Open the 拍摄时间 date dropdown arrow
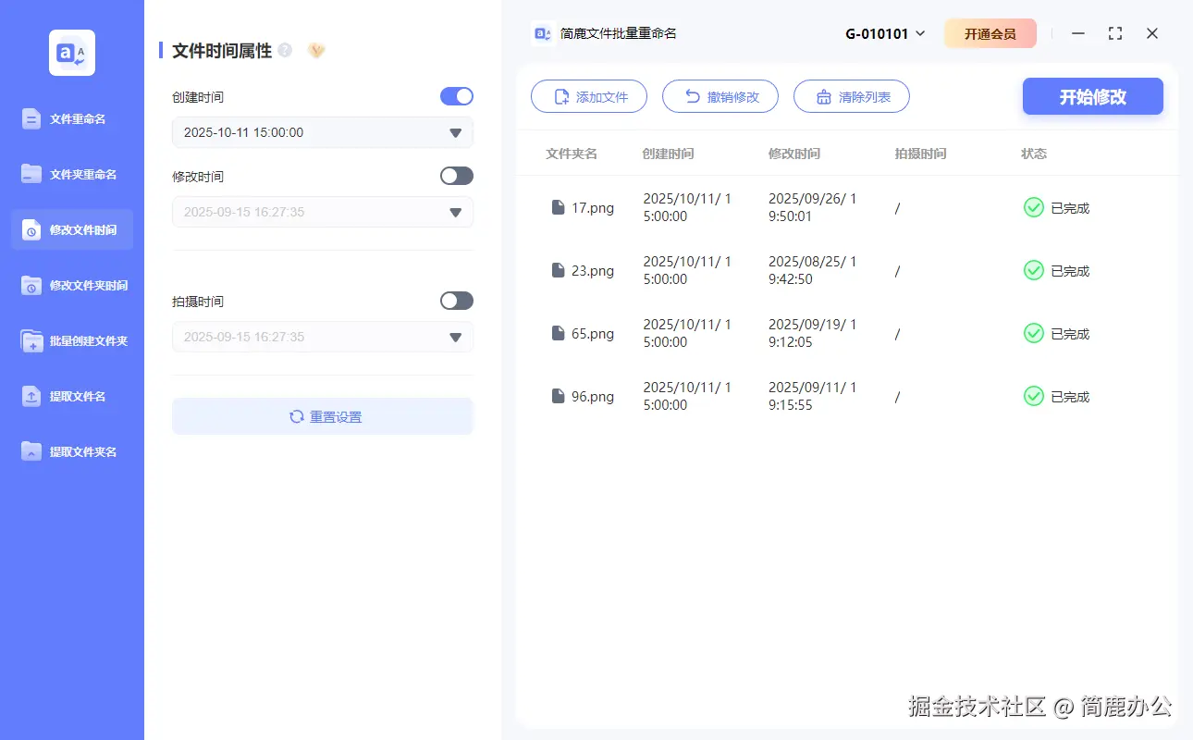The width and height of the screenshot is (1193, 740). point(455,338)
